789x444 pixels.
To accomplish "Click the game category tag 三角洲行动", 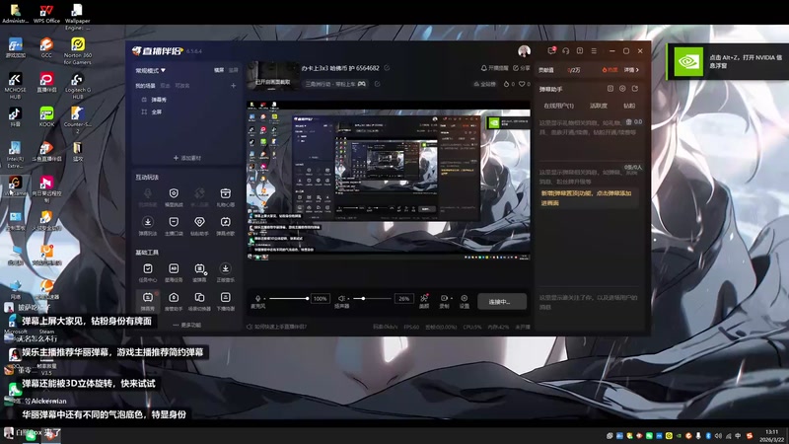I will coord(335,84).
